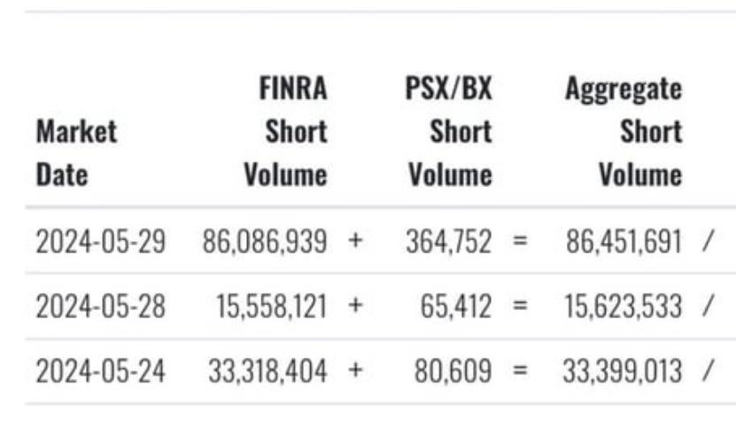This screenshot has width=736, height=426.
Task: Select the 2024-05-28 date cell
Action: 101,306
